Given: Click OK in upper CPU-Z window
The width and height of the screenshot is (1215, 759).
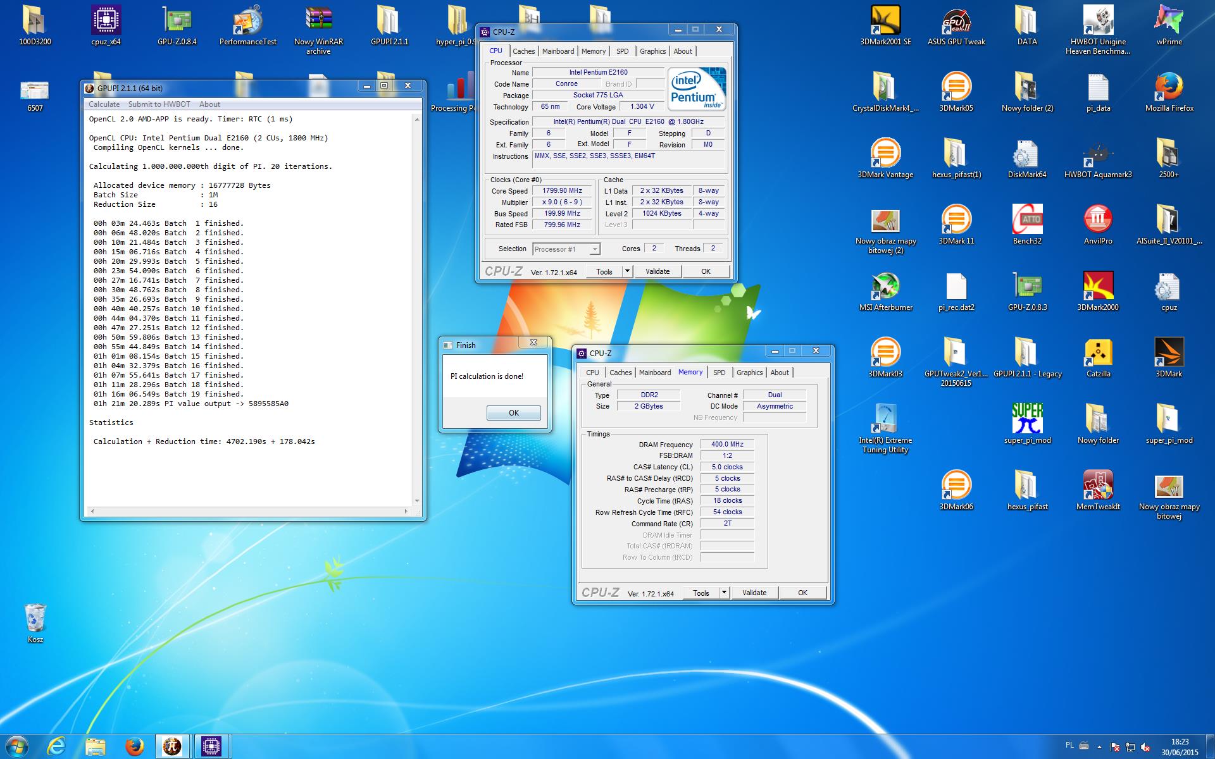Looking at the screenshot, I should coord(706,271).
